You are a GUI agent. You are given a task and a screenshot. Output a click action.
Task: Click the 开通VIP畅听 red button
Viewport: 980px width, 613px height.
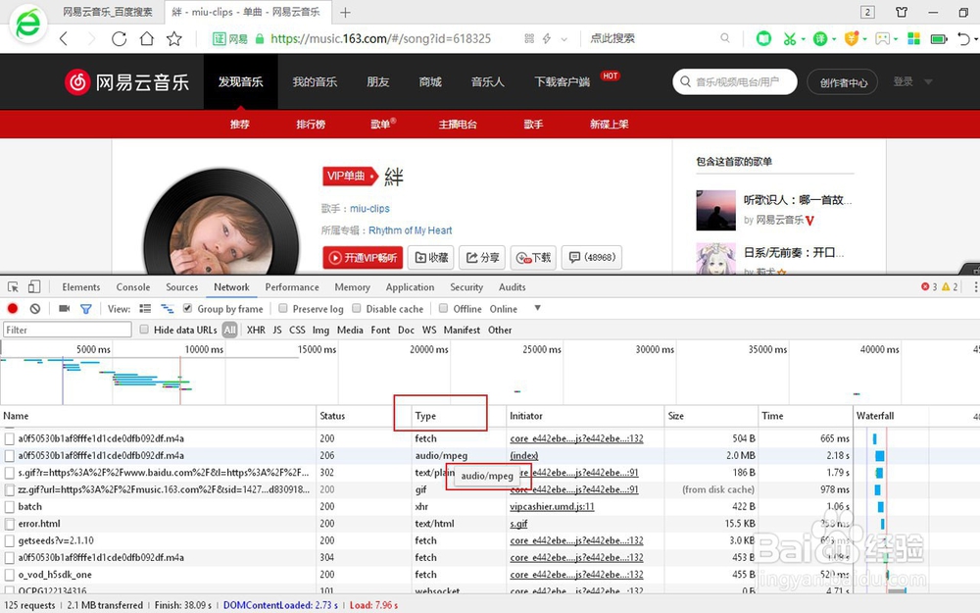364,257
